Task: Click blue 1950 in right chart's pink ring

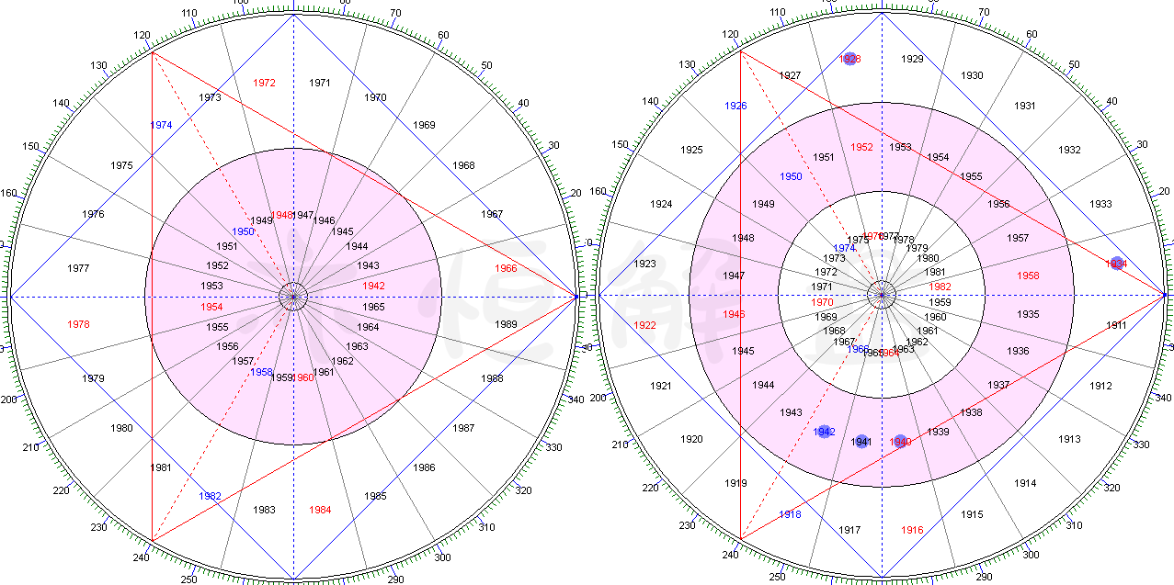Action: [x=791, y=176]
